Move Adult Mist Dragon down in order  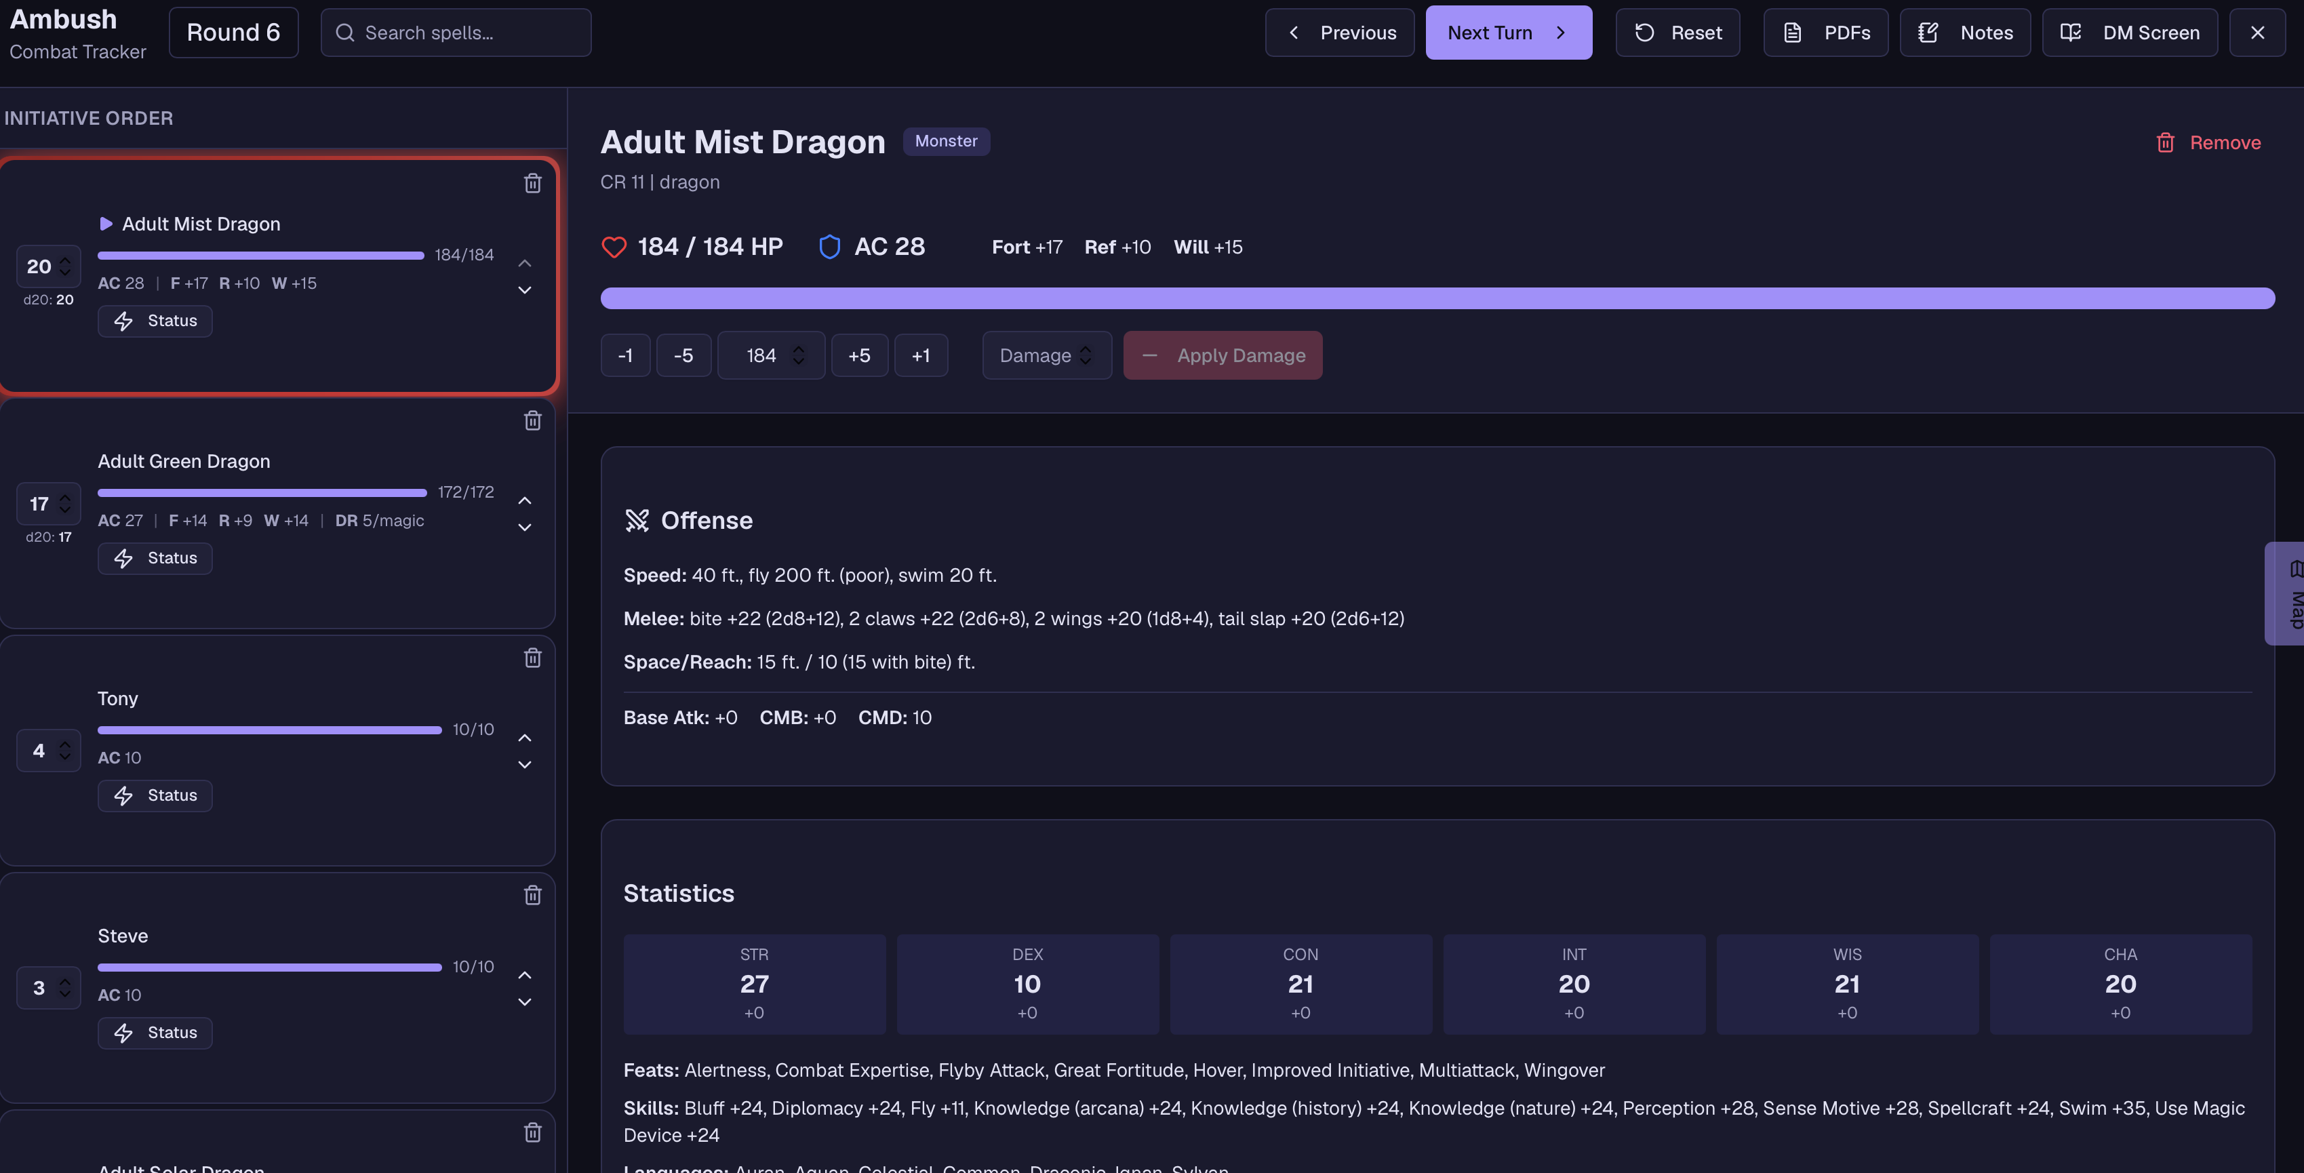525,290
